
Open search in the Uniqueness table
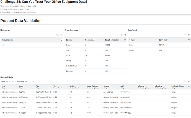tap(58, 35)
